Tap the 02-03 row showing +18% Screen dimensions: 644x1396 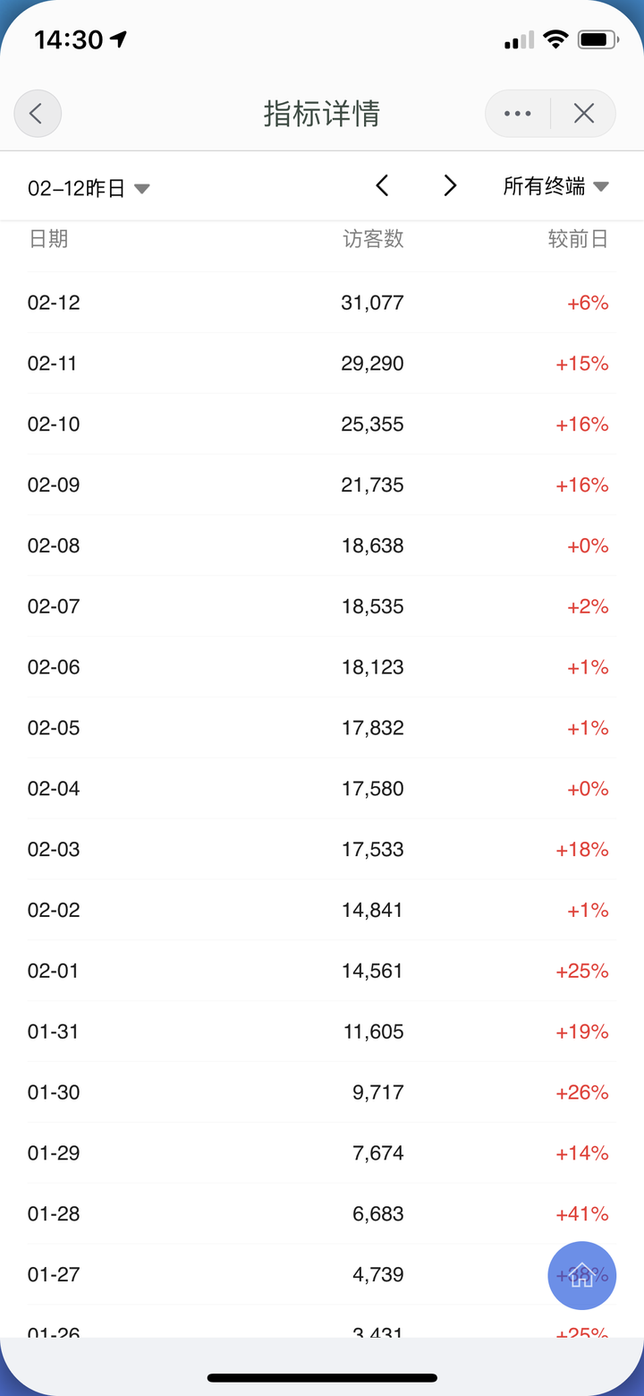pos(318,849)
